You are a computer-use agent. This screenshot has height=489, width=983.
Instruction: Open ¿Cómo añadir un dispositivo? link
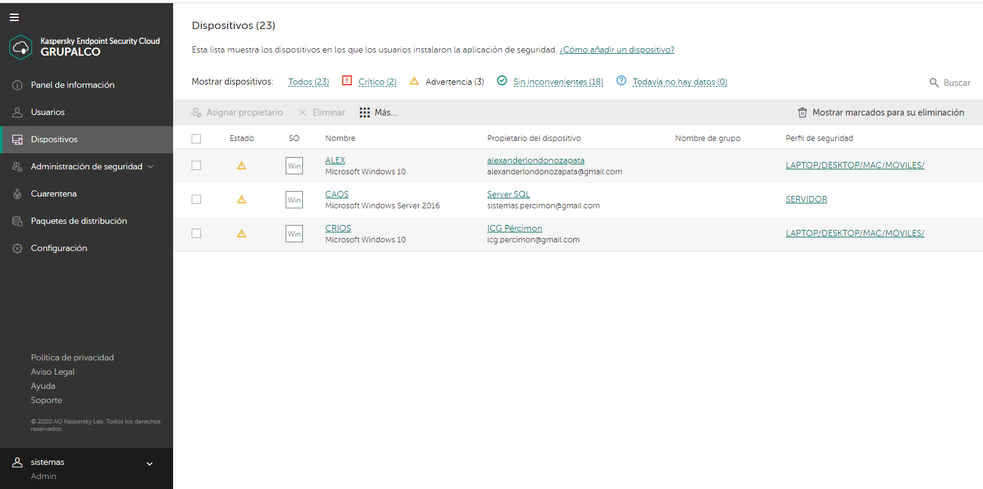(617, 49)
